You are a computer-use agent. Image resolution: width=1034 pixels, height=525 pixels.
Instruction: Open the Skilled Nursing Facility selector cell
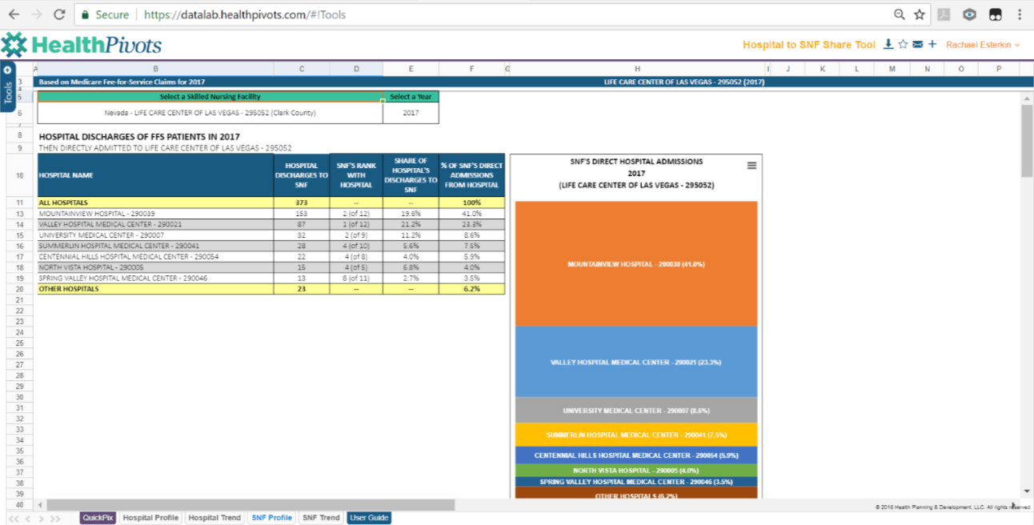click(x=210, y=113)
